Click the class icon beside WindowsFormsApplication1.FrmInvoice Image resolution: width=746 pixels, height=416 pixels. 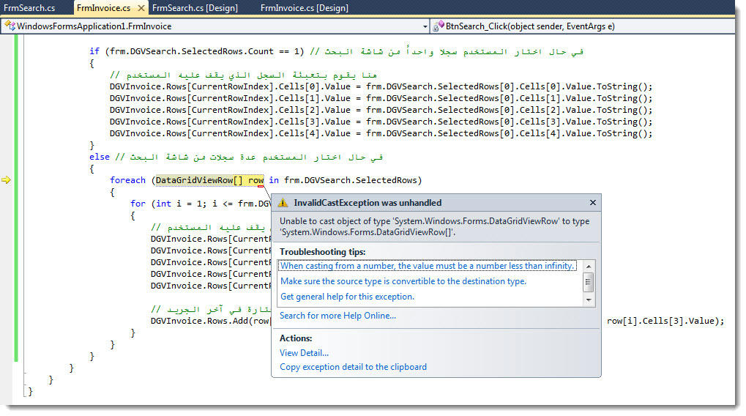click(9, 26)
